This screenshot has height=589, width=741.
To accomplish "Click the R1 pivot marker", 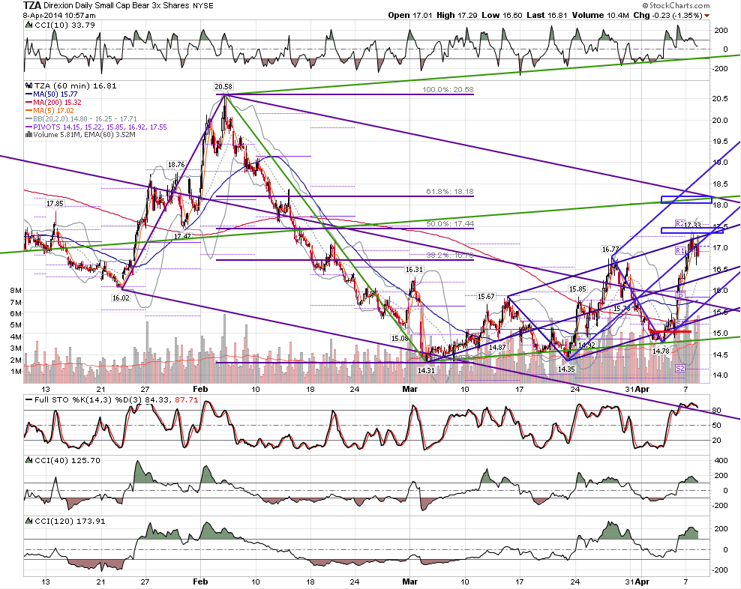I will [680, 250].
